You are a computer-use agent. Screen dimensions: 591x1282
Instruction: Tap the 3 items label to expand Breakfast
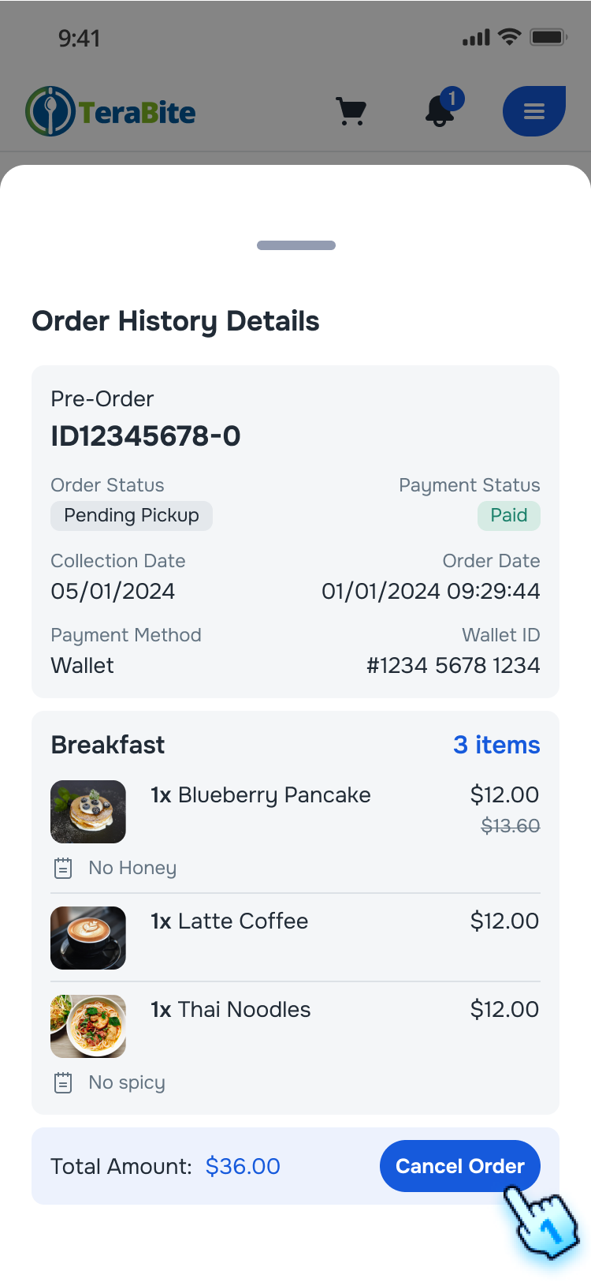[x=496, y=745]
